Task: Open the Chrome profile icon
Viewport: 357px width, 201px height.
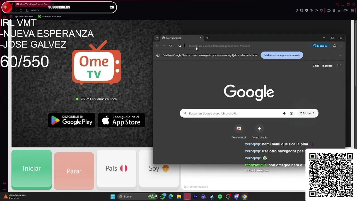Action: coord(334,46)
